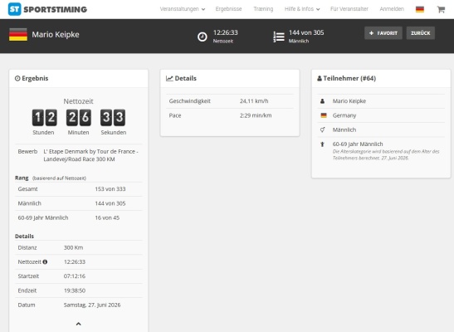Click the gender symbol icon beside Männlich
454x332 pixels.
pyautogui.click(x=322, y=129)
